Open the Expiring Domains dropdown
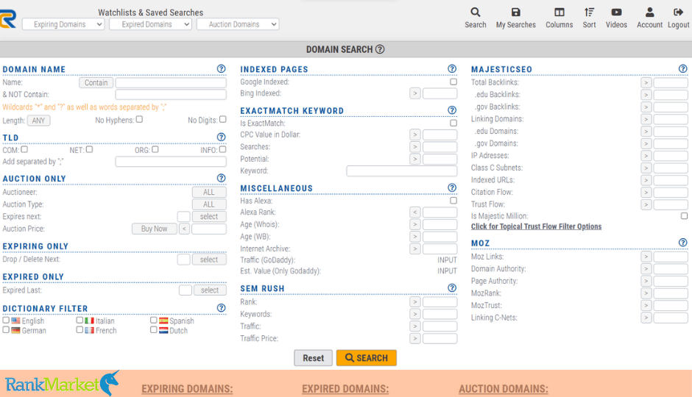The width and height of the screenshot is (692, 397). [x=63, y=24]
